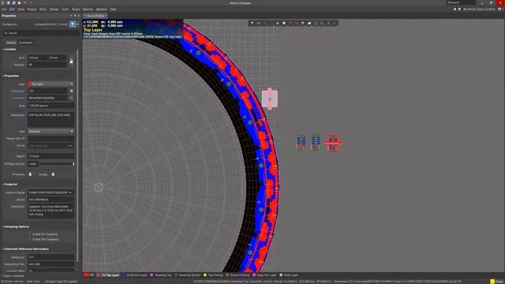Open snap options in the active bar
The image size is (505, 284).
pyautogui.click(x=258, y=23)
